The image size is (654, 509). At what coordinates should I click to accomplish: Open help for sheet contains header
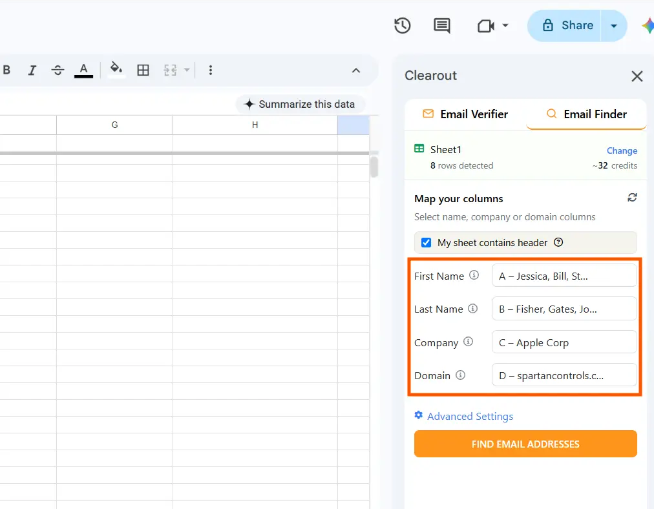pos(558,242)
